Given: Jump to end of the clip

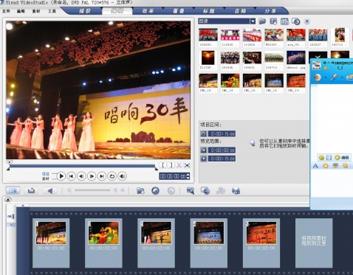Looking at the screenshot, I should click(x=102, y=176).
